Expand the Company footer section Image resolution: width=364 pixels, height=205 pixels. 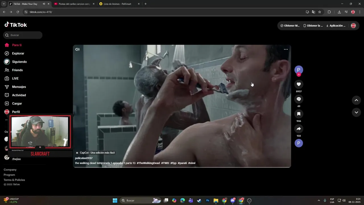10,170
